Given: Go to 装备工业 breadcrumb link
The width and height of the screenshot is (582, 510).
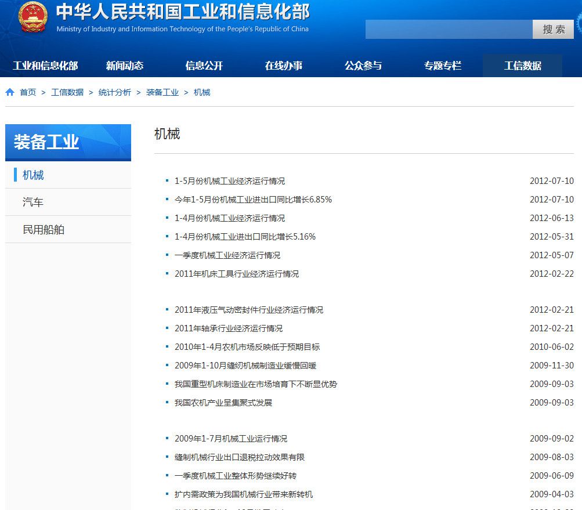Looking at the screenshot, I should pos(162,92).
